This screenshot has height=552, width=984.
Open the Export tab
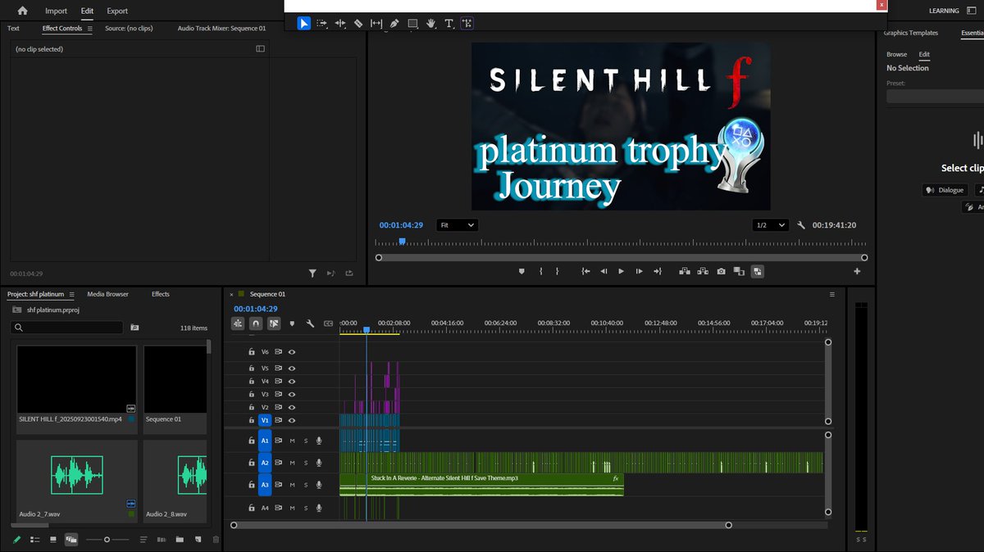click(117, 11)
